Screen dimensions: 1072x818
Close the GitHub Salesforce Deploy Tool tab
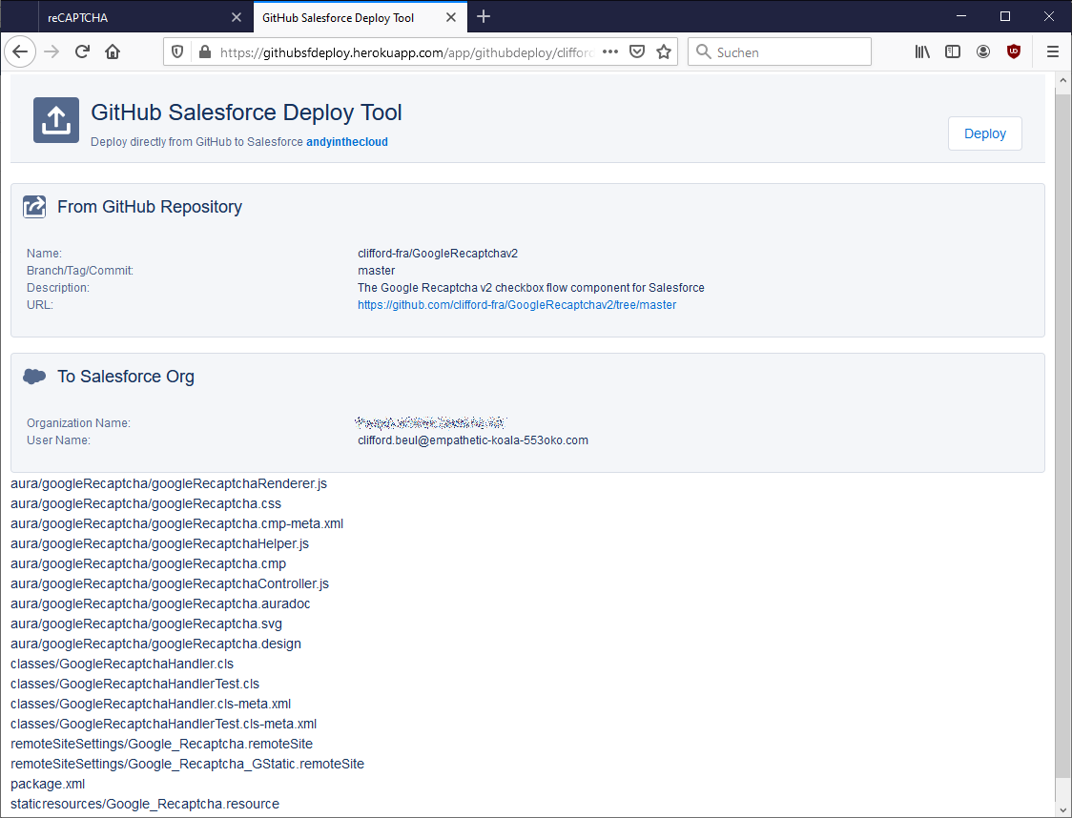pos(451,18)
